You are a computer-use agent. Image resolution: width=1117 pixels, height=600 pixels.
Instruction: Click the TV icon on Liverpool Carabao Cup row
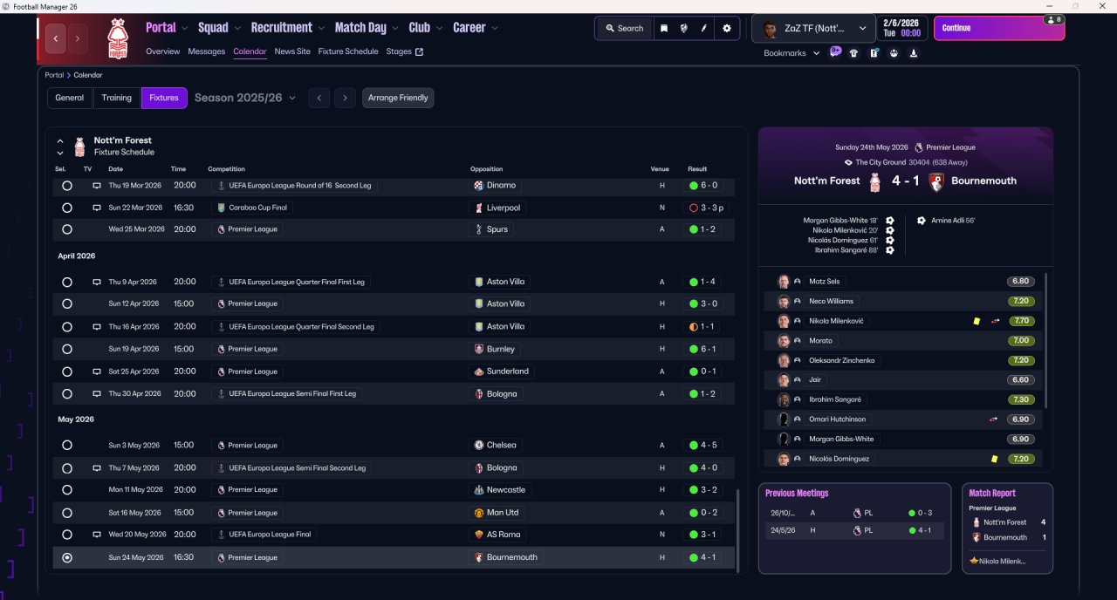click(x=97, y=208)
